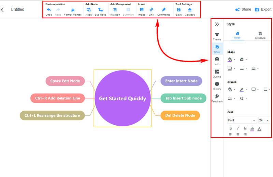Open the Shape fill color picker

tap(230, 59)
